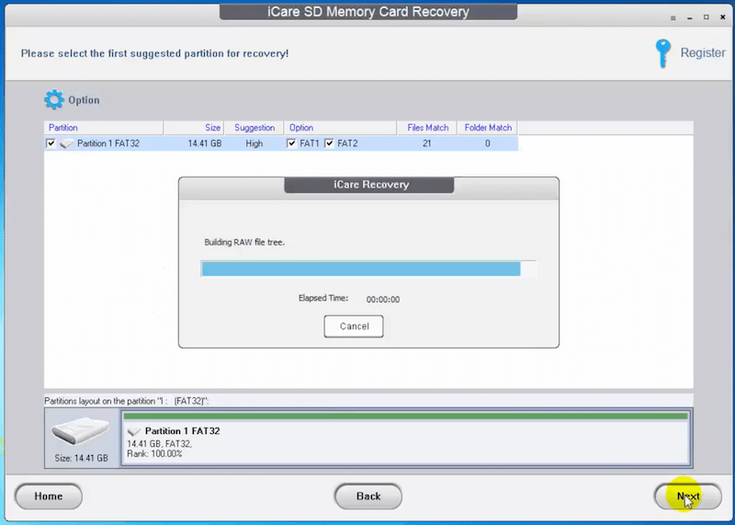
Task: Uncheck the FAT1 option checkbox
Action: click(x=291, y=143)
